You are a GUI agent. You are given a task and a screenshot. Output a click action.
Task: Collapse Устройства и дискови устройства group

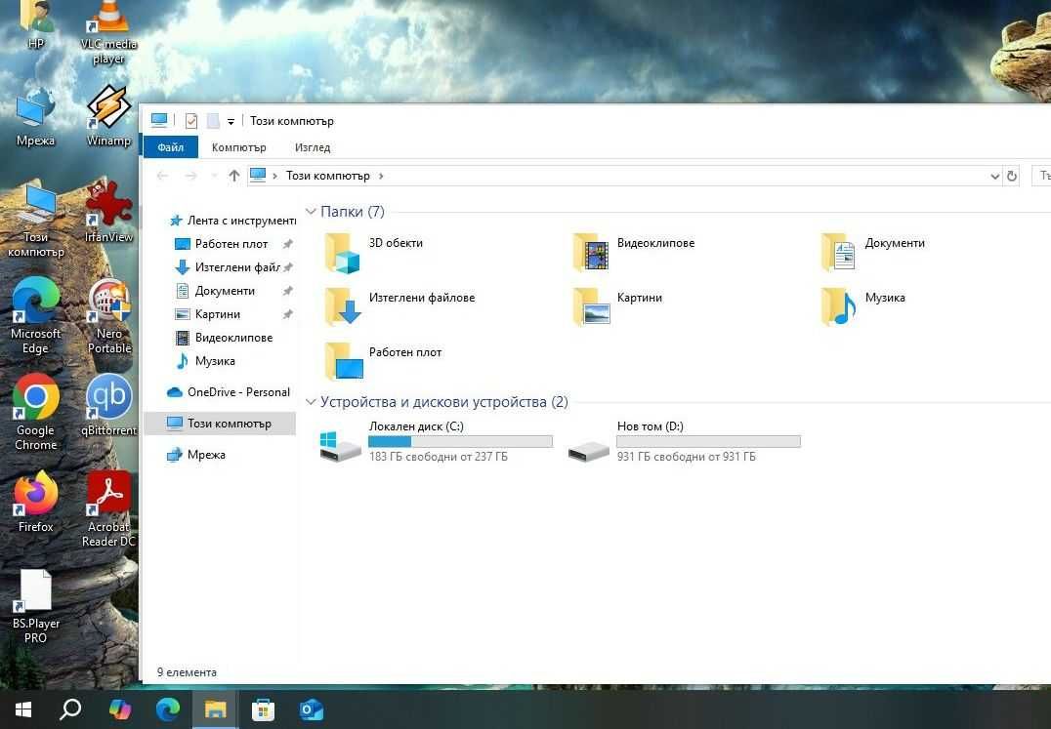tap(311, 402)
